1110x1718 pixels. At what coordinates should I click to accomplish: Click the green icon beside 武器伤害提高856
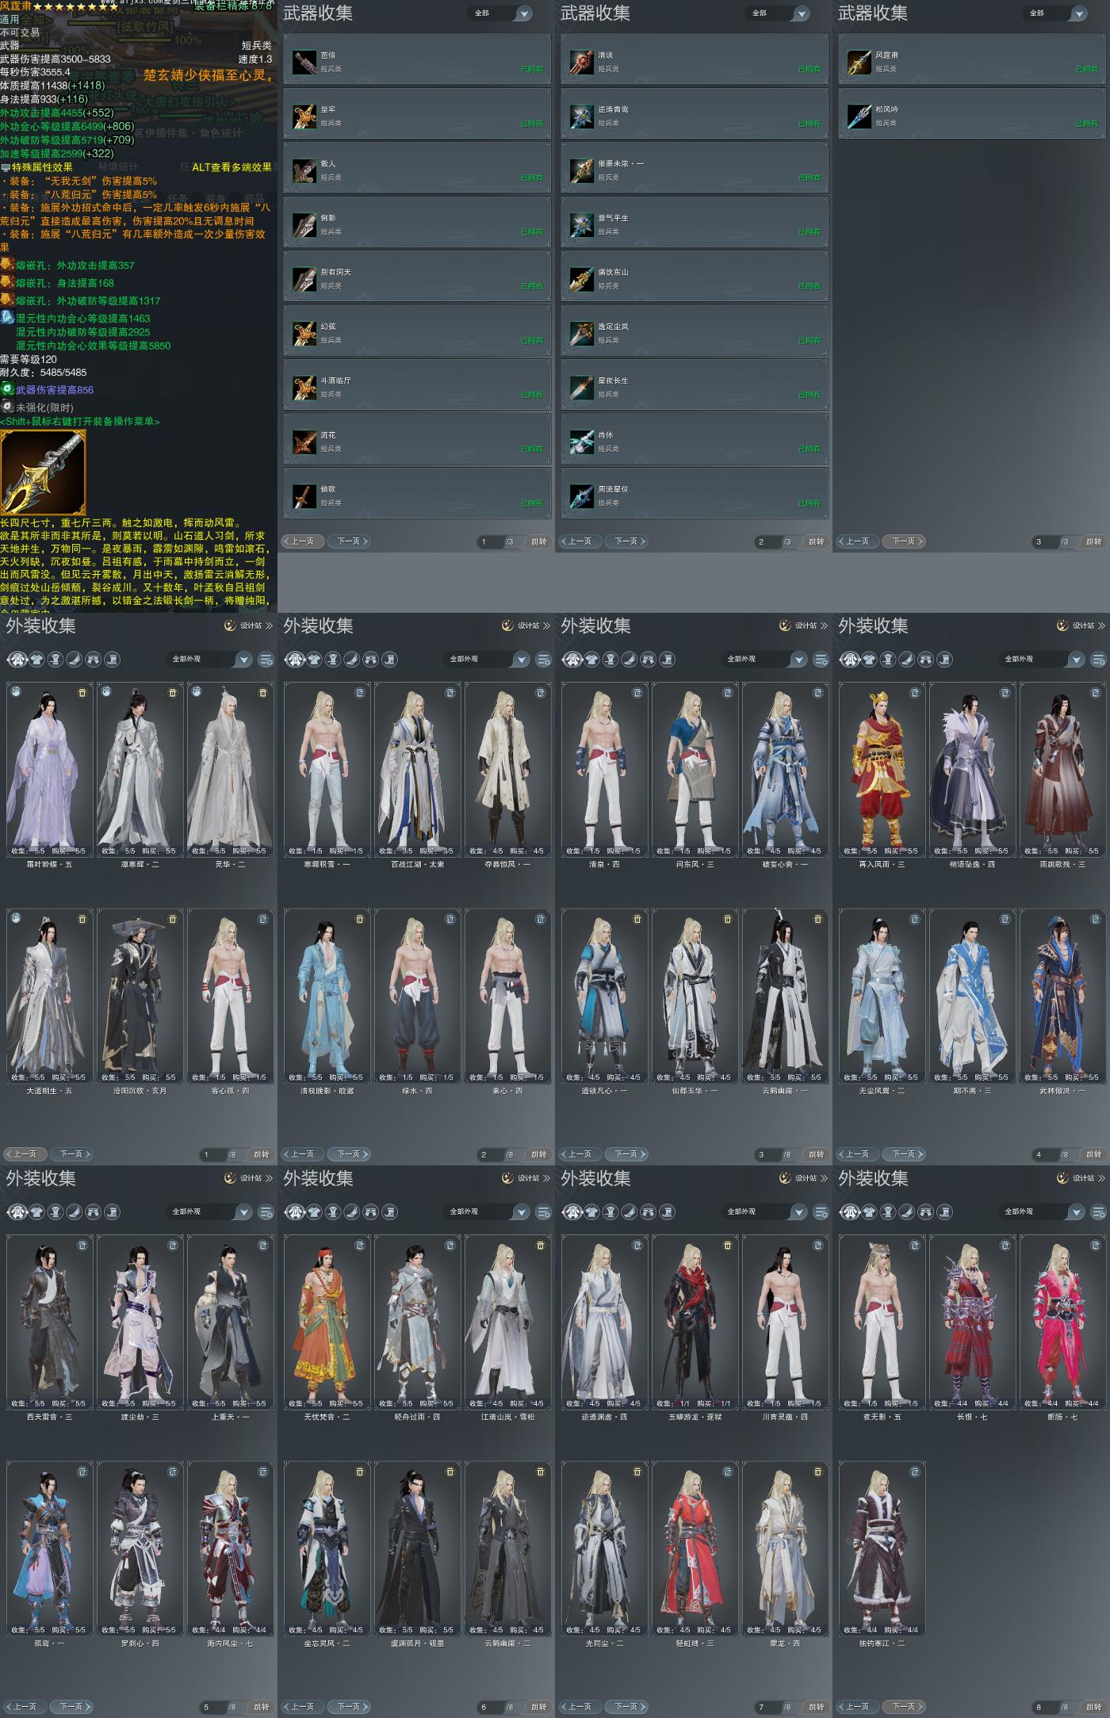click(x=7, y=389)
